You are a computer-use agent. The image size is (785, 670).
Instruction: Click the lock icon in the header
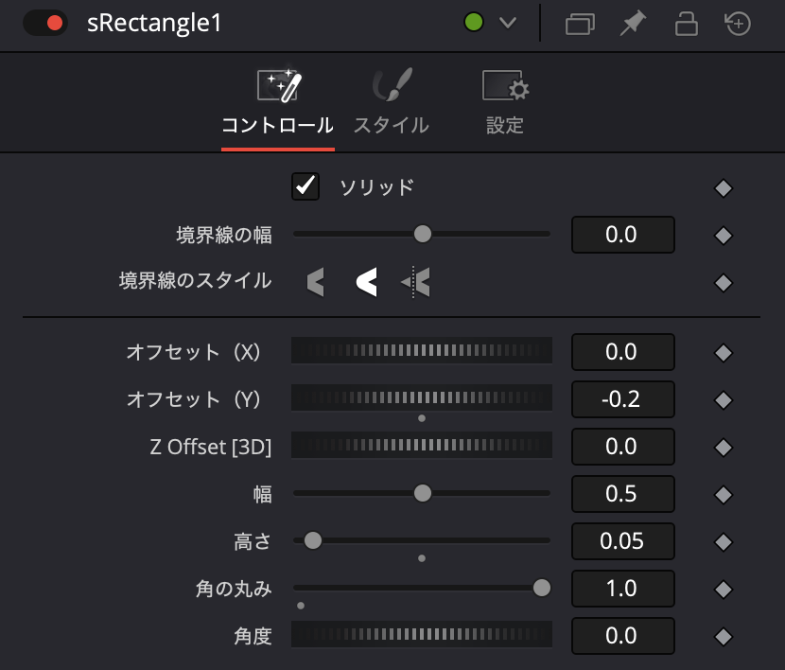[x=686, y=24]
